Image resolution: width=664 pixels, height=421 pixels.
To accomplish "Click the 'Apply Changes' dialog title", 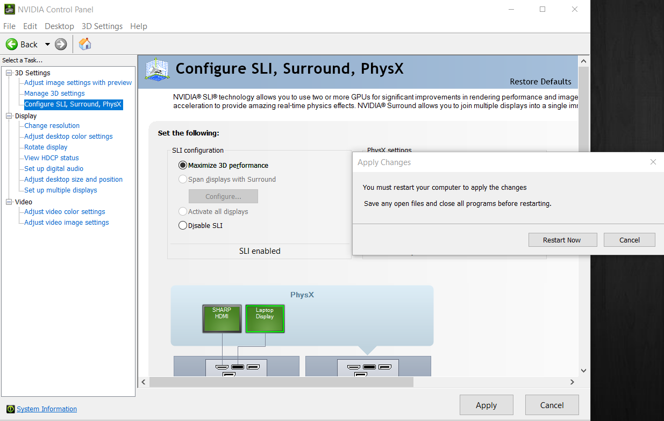I will pos(384,162).
